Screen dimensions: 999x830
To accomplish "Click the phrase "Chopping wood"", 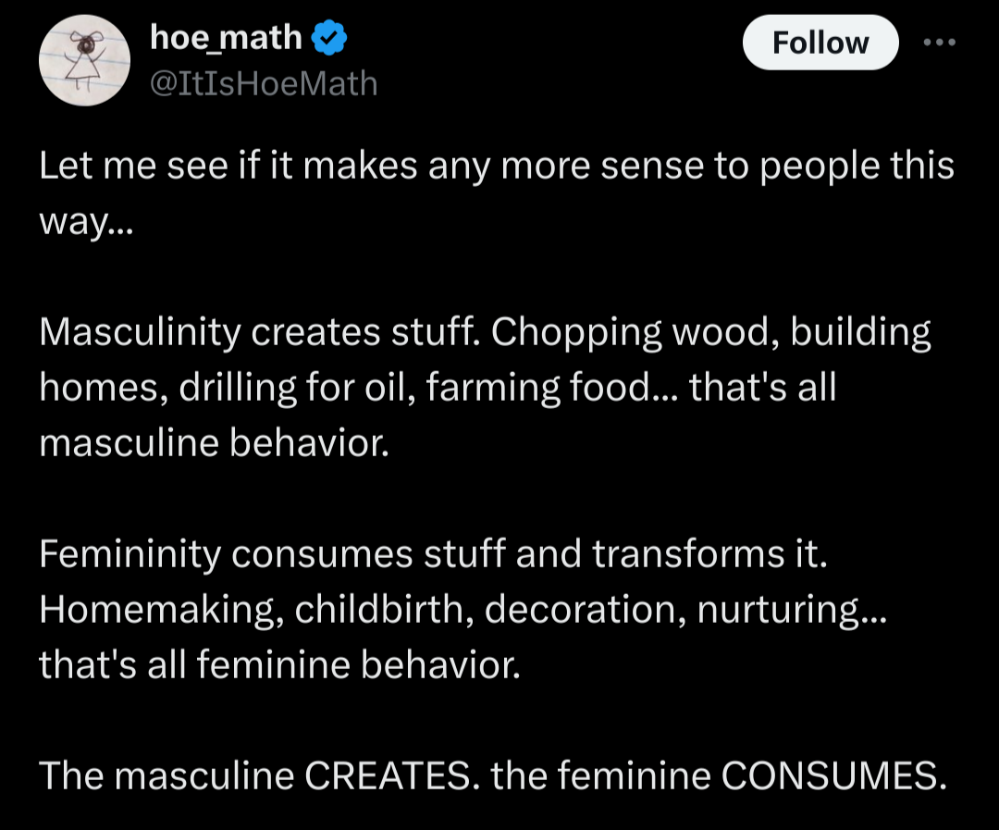I will click(x=635, y=333).
